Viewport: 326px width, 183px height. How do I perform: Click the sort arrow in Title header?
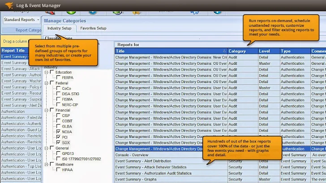tap(224, 51)
